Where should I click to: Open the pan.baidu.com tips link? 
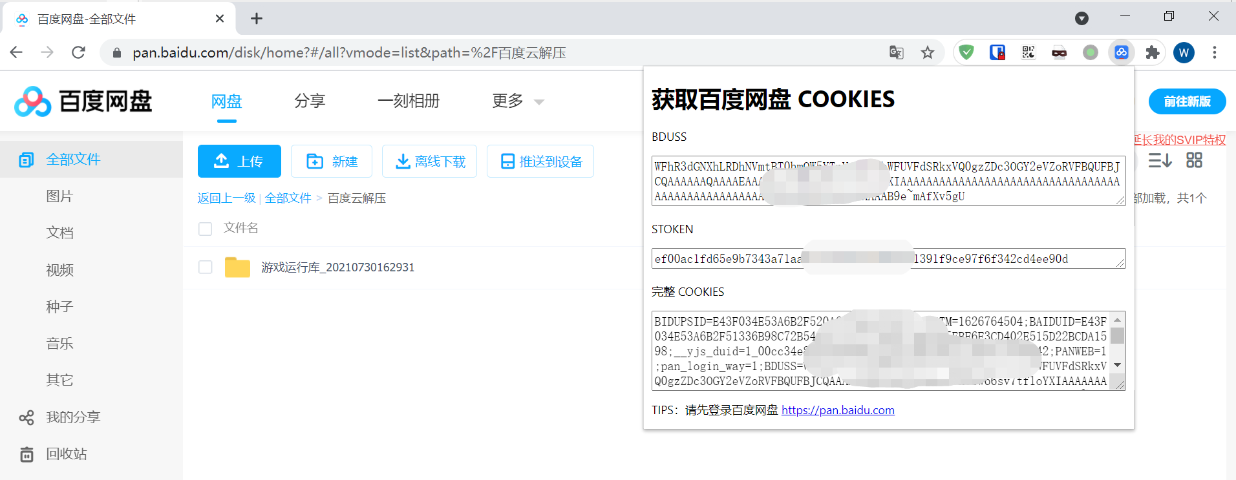click(x=838, y=410)
